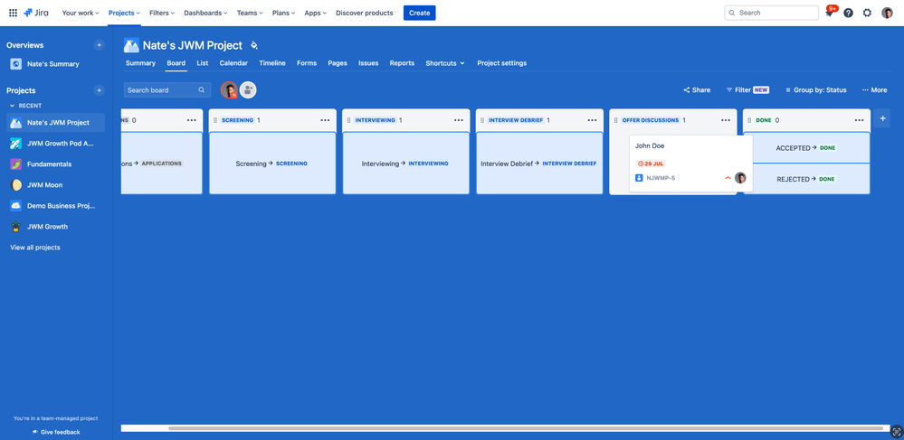Screen dimensions: 904x440
Task: Click the add column plus button
Action: click(882, 118)
